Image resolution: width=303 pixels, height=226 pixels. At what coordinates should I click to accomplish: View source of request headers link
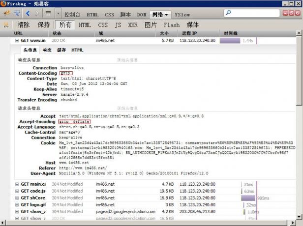pyautogui.click(x=127, y=108)
